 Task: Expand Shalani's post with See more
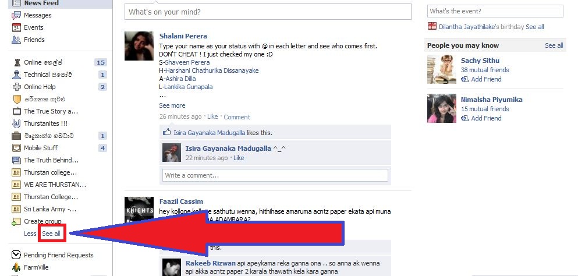172,105
